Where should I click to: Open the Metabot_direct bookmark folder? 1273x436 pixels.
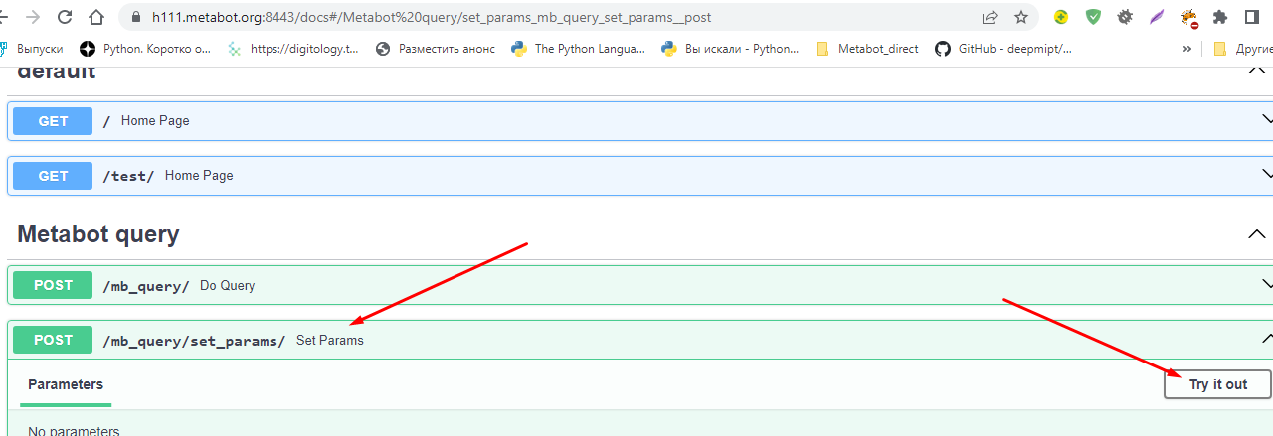tap(866, 48)
